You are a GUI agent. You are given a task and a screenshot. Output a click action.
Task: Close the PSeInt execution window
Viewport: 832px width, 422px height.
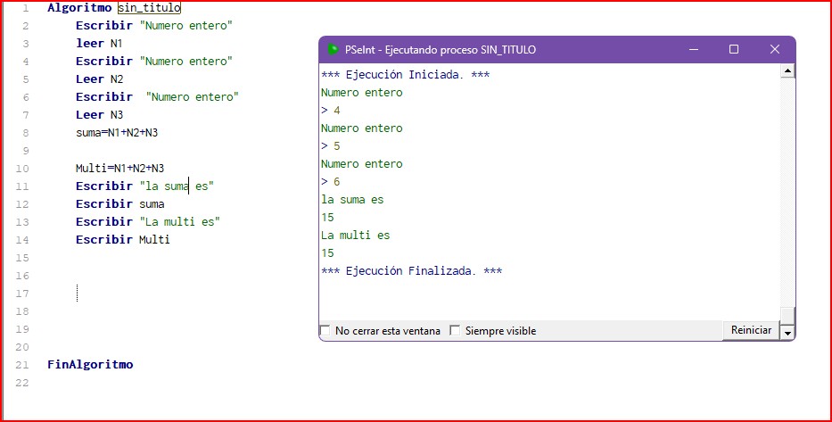(774, 50)
